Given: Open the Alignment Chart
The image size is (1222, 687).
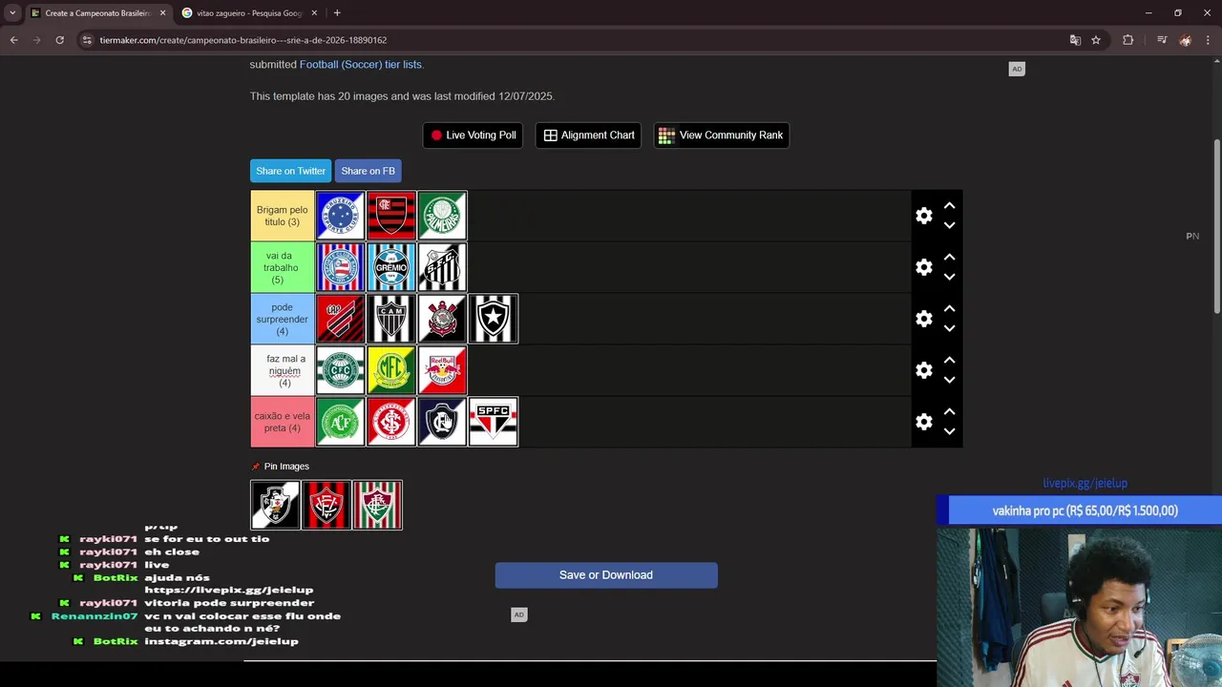Looking at the screenshot, I should tap(589, 135).
